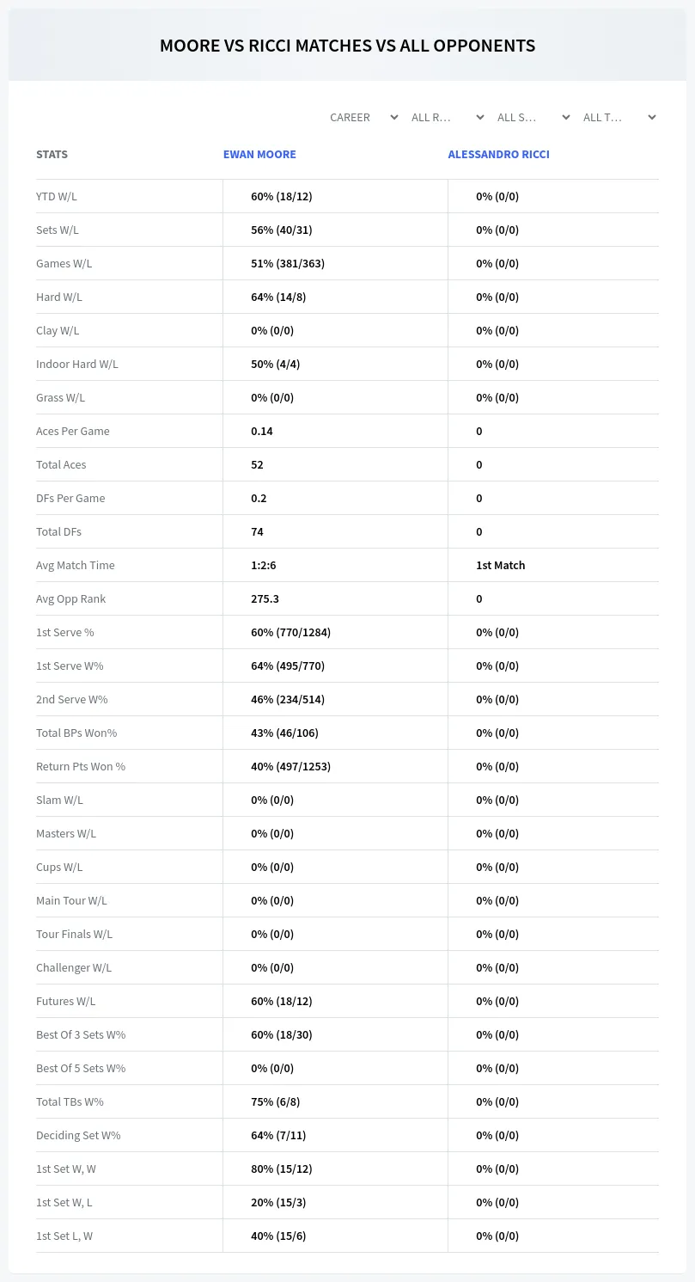This screenshot has height=1282, width=695.
Task: Open Alessandro Ricci's player profile link
Action: pos(498,155)
